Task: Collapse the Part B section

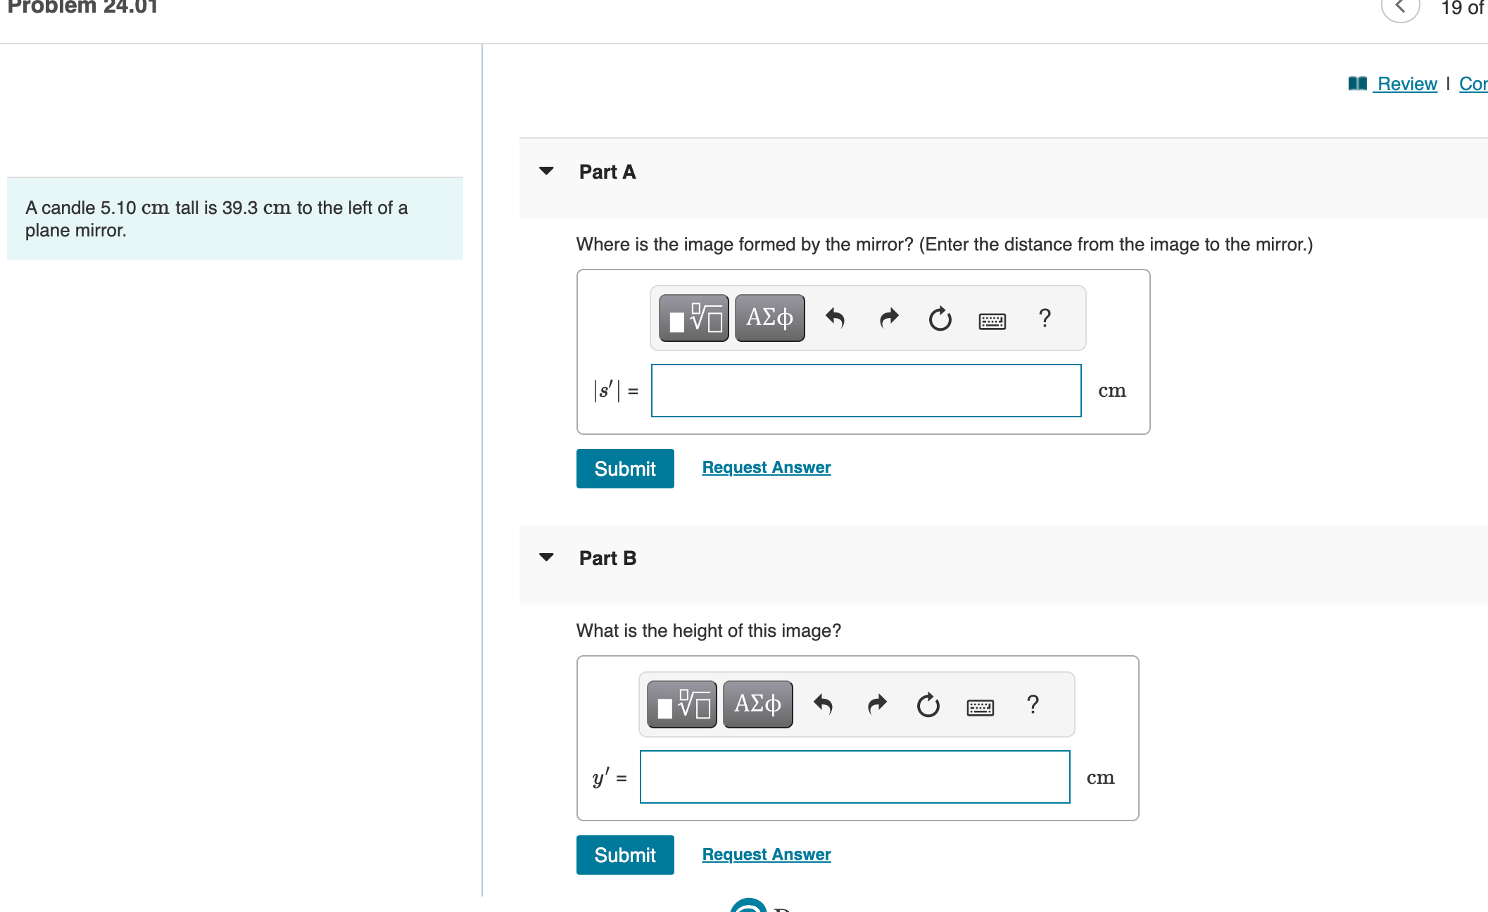Action: 546,557
